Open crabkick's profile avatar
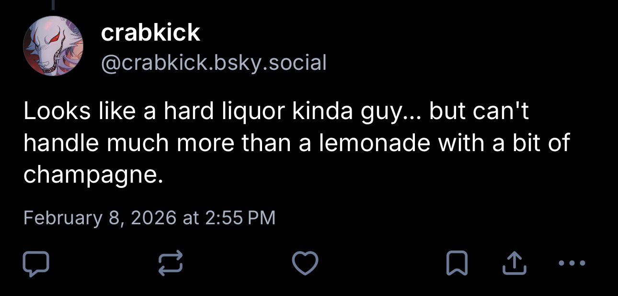 [x=53, y=46]
